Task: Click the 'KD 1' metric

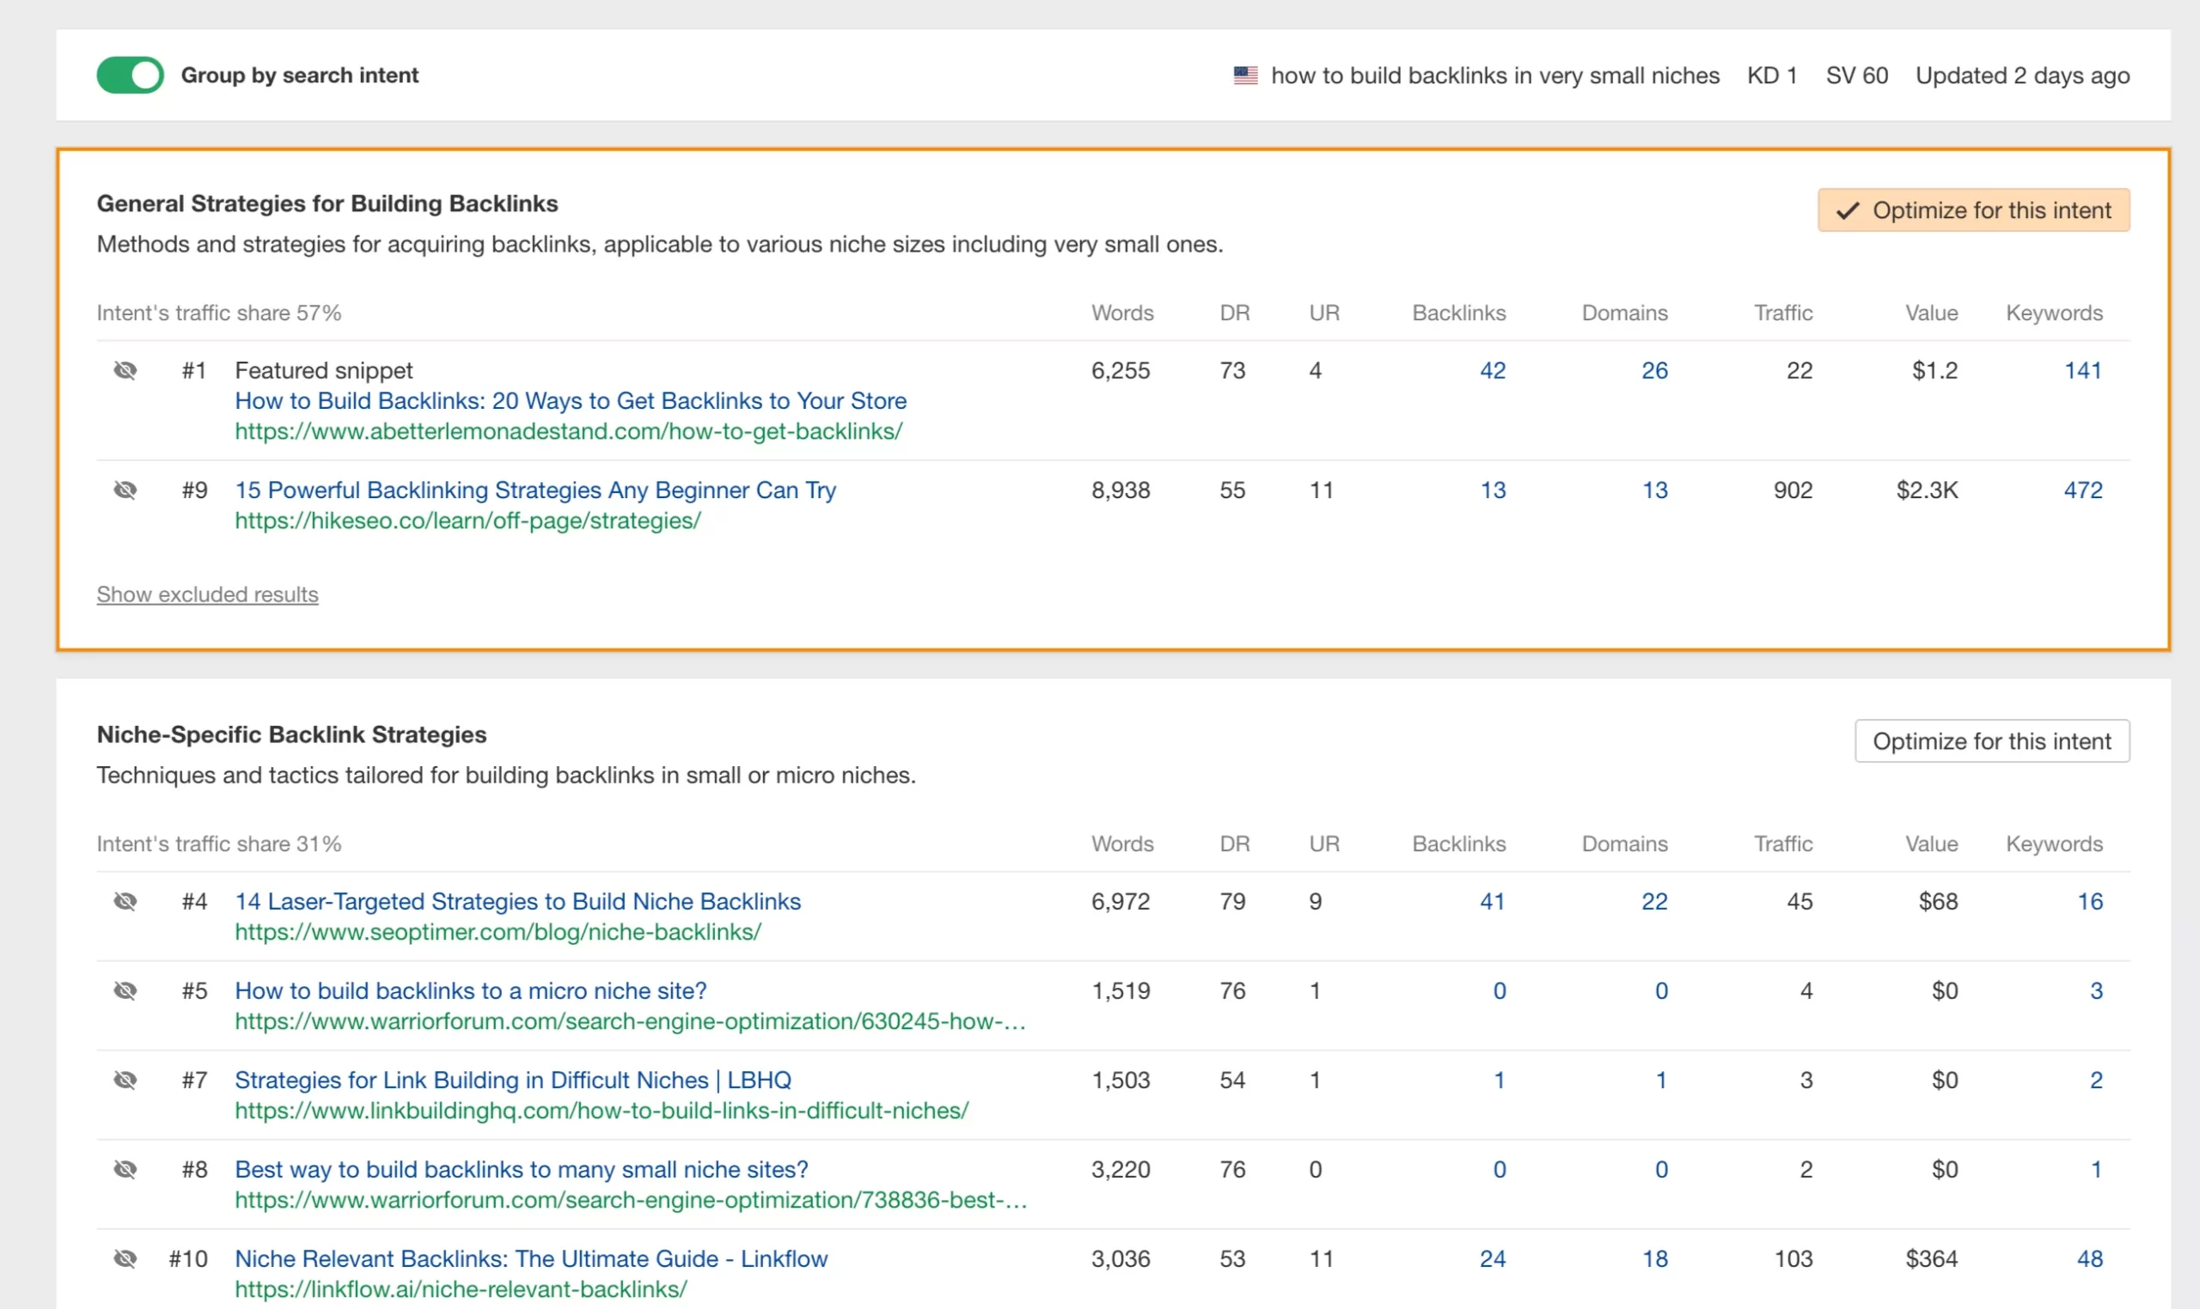Action: click(x=1772, y=76)
